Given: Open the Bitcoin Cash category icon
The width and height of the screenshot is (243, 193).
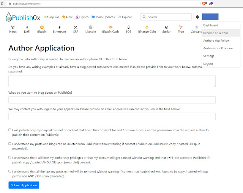Looking at the screenshot, I should tap(110, 27).
